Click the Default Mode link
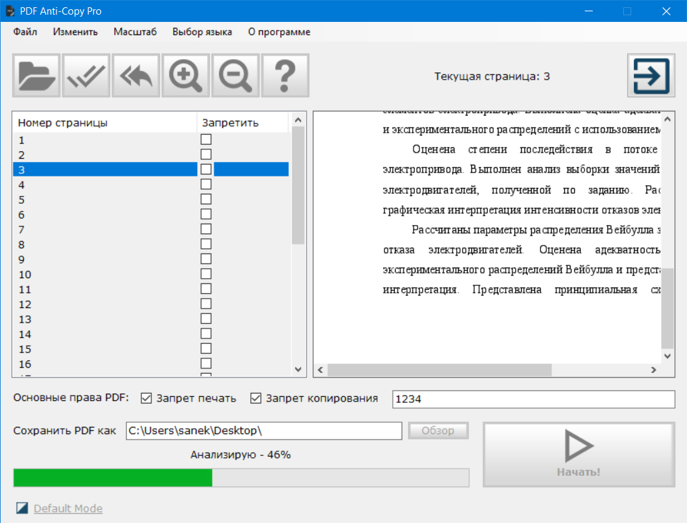This screenshot has height=523, width=687. (68, 508)
